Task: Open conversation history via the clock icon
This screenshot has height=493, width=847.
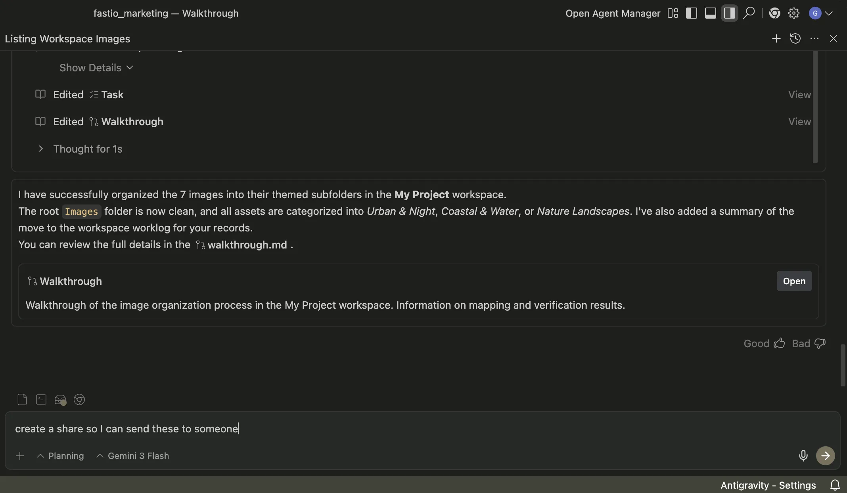Action: (x=795, y=38)
